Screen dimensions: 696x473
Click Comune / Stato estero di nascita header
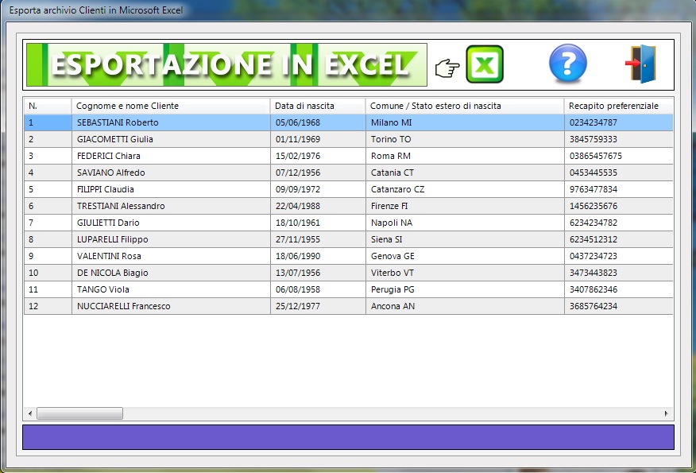pos(465,106)
